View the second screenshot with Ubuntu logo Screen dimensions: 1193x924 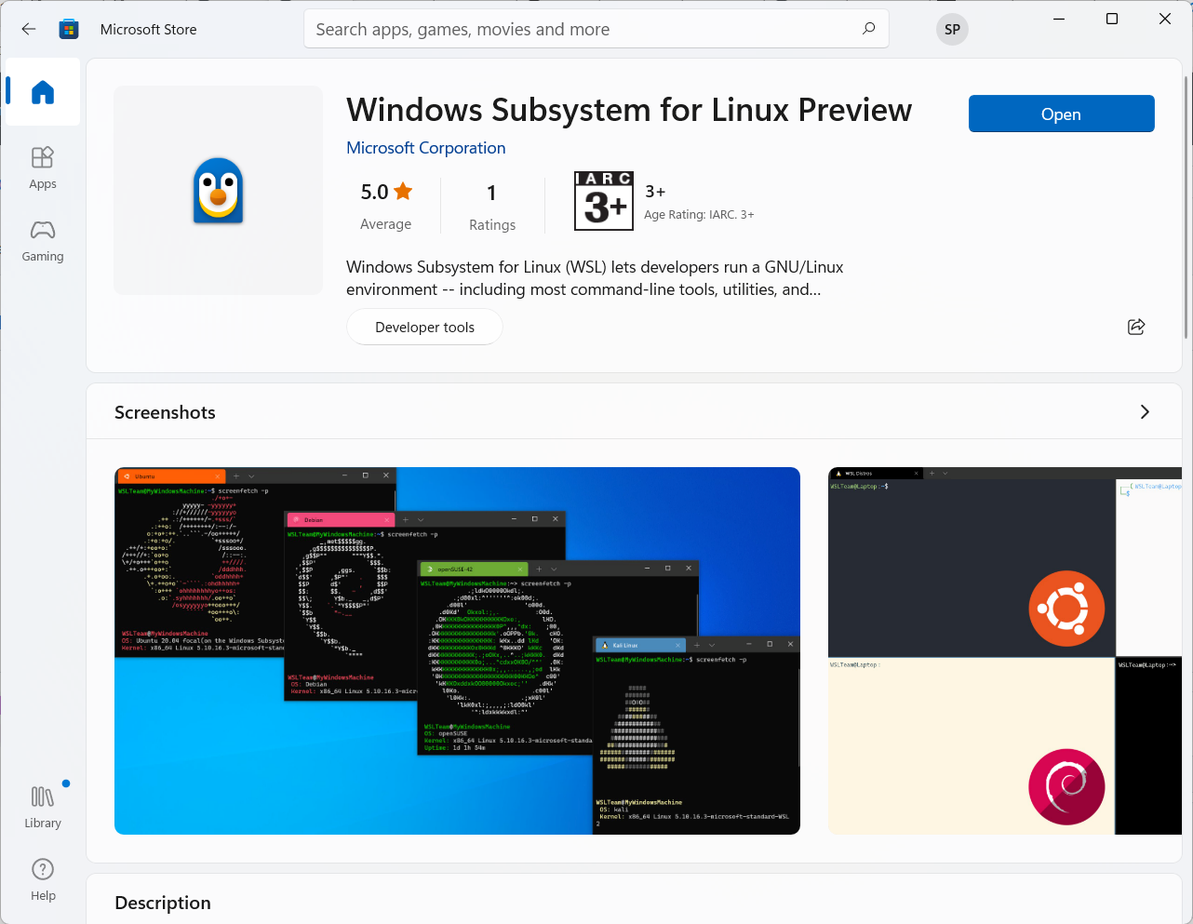[1005, 650]
